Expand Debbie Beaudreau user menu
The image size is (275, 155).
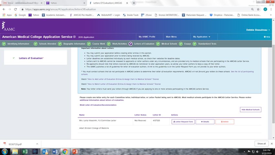(x=258, y=30)
